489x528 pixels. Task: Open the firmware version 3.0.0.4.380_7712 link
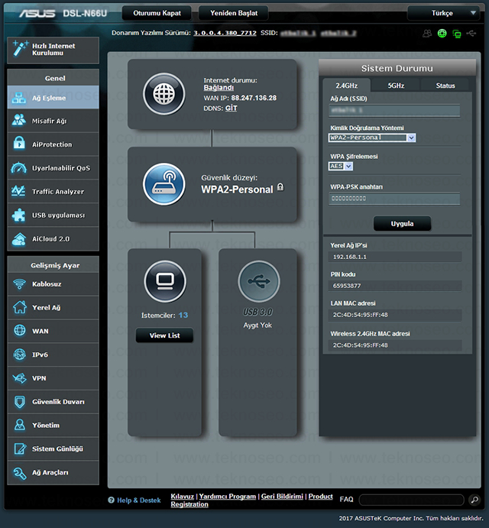pyautogui.click(x=225, y=33)
